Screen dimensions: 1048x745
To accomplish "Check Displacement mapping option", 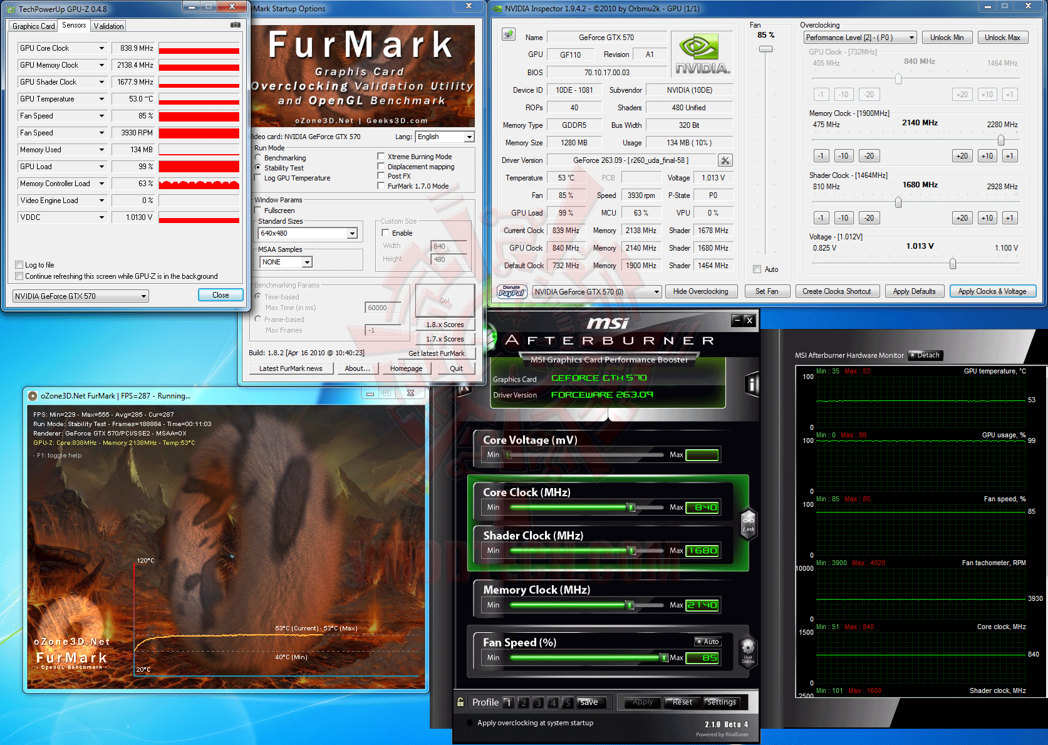I will 381,167.
